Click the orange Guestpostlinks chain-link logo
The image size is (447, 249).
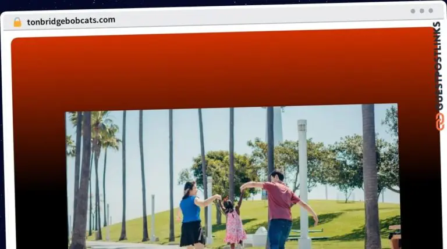439,121
